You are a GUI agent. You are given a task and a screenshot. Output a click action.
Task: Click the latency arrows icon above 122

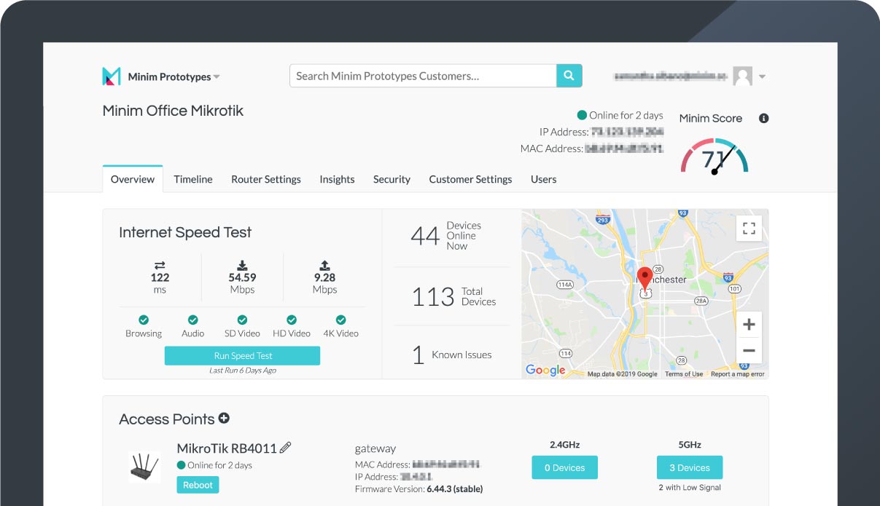point(160,265)
